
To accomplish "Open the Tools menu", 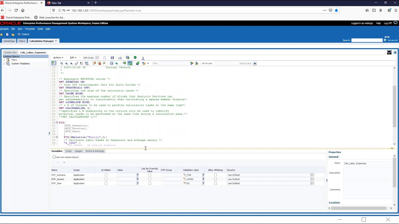I will pos(40,29).
